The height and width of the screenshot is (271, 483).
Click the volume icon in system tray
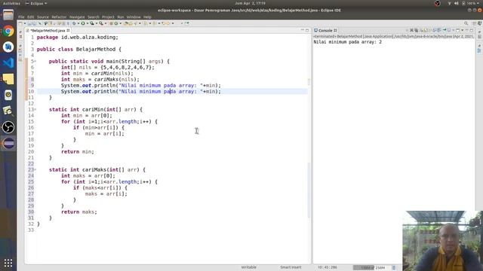pyautogui.click(x=457, y=3)
